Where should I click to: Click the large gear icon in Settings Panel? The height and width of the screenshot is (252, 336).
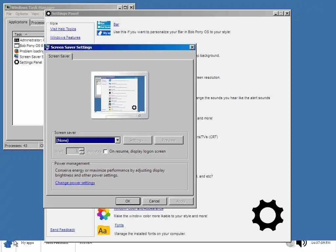point(268,215)
